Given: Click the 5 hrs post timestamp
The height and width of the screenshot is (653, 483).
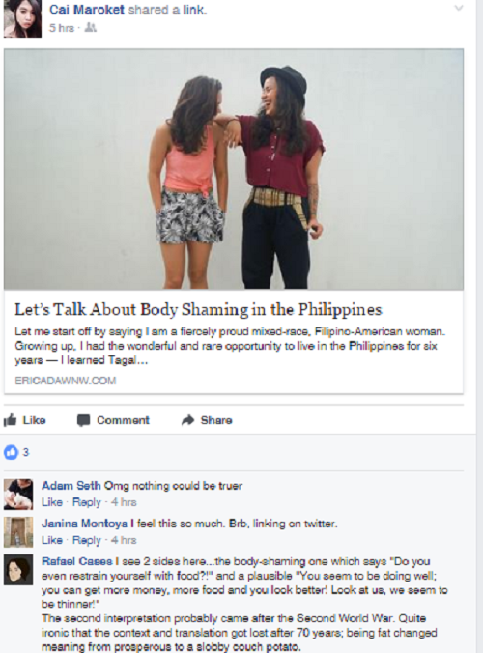Looking at the screenshot, I should (62, 28).
